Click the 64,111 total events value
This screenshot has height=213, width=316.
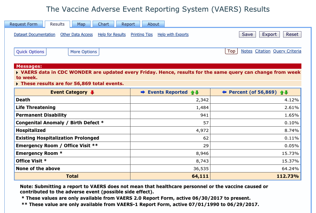click(200, 176)
